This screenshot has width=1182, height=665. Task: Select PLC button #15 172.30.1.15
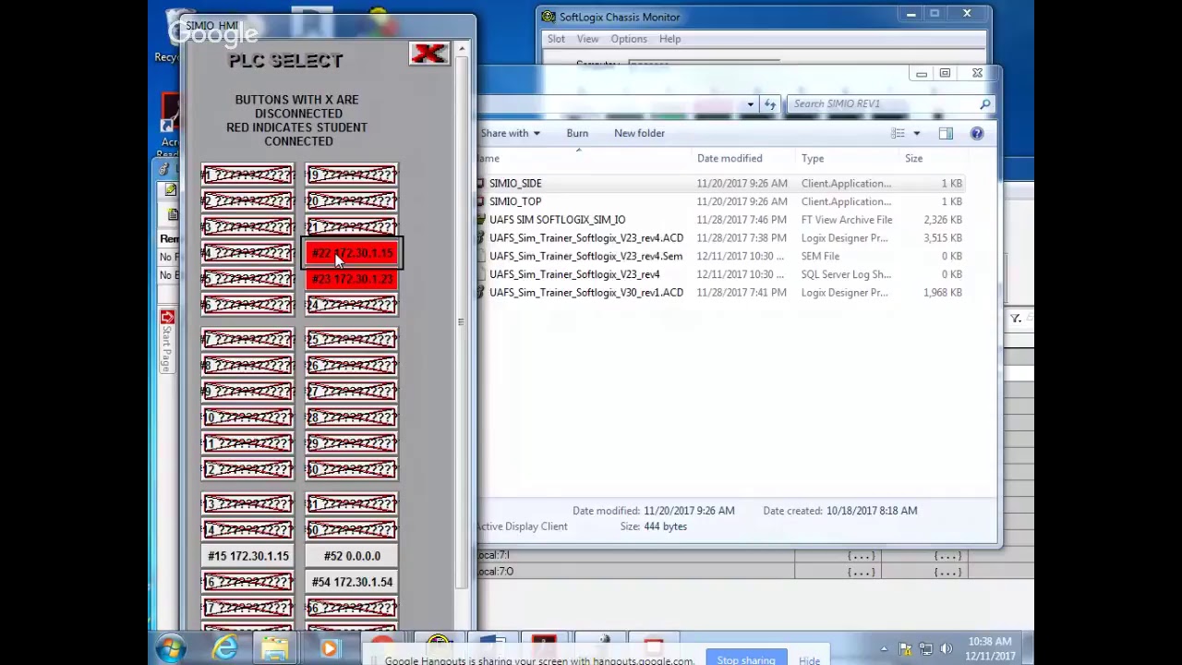click(247, 556)
